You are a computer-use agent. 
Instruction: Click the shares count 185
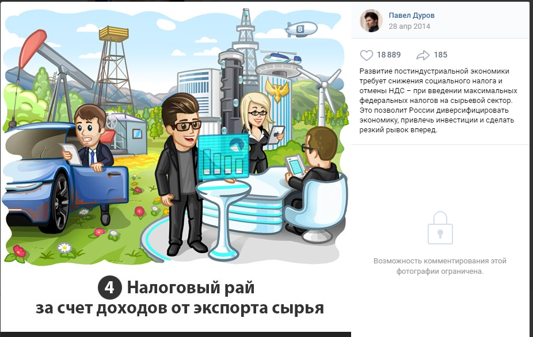click(x=440, y=55)
